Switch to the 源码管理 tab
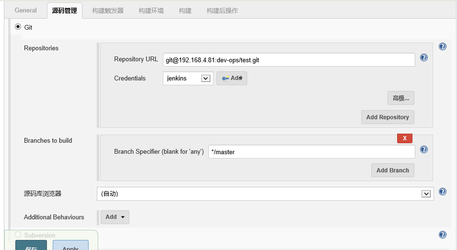The image size is (457, 250). [64, 11]
